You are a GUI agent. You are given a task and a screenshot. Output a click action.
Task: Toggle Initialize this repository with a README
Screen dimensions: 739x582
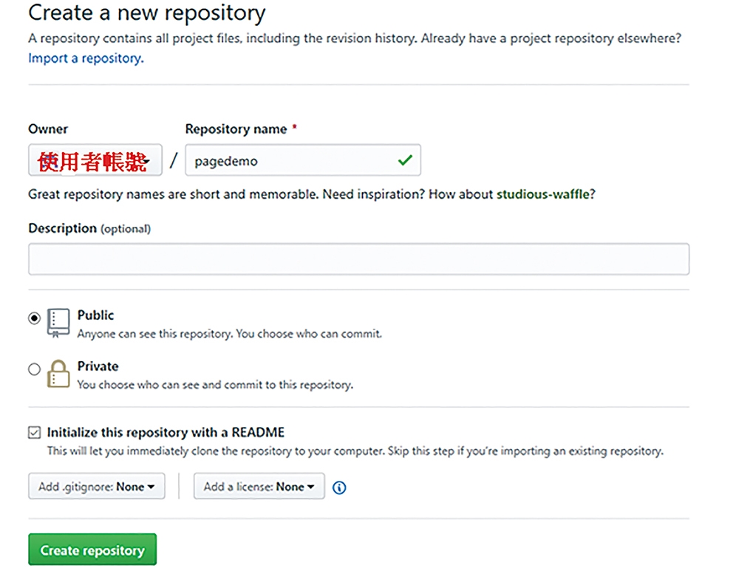35,432
